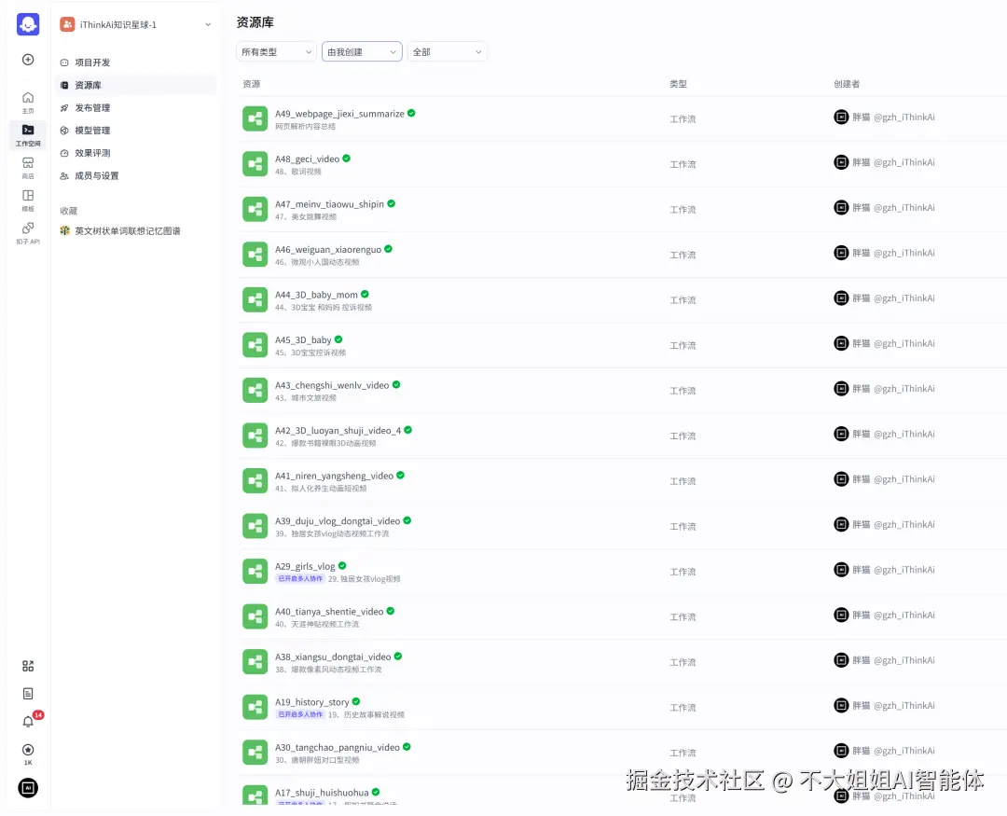Image resolution: width=1007 pixels, height=816 pixels.
Task: Open workflow A39_duju_vlog_dongtai_video
Action: pyautogui.click(x=338, y=521)
